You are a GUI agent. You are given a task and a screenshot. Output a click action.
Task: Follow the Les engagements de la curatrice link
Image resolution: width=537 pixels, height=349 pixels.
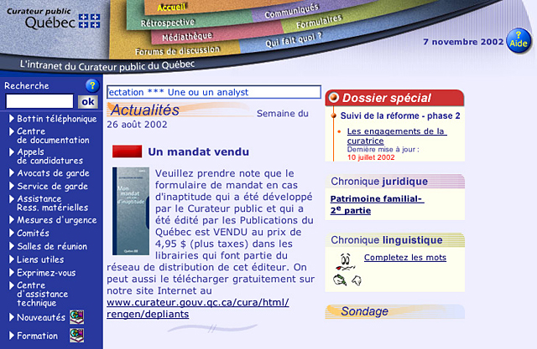click(397, 136)
